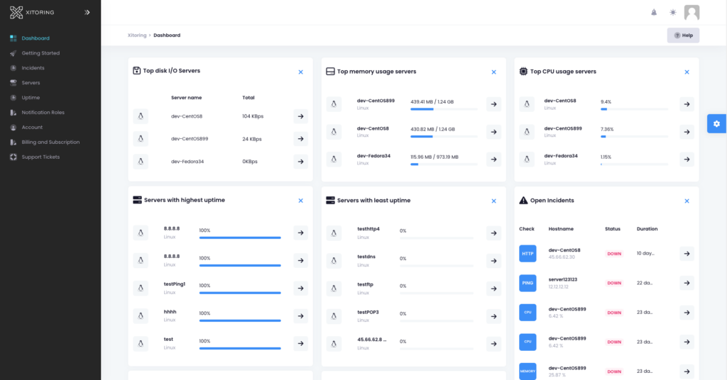Viewport: 727px width, 380px height.
Task: Open dev-CentOS8 arrow in disk I/O widget
Action: (x=301, y=117)
